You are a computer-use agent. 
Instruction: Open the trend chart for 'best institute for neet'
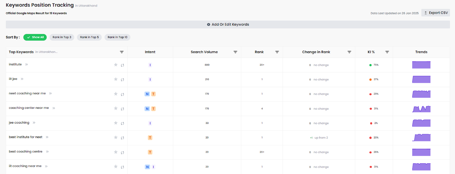point(421,138)
